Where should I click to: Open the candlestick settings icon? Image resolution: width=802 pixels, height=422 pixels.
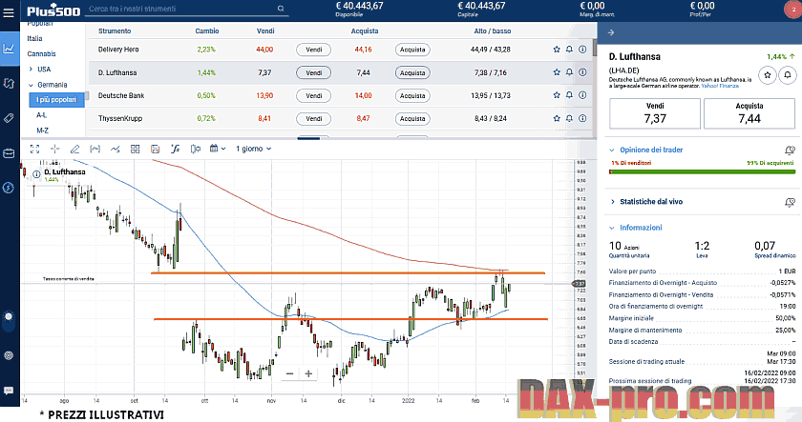[x=196, y=149]
